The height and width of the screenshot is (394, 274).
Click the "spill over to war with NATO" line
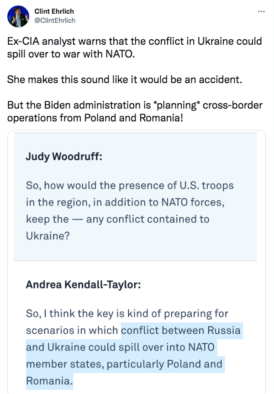click(x=71, y=54)
